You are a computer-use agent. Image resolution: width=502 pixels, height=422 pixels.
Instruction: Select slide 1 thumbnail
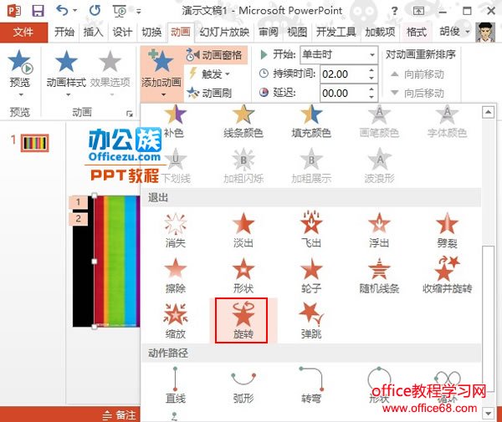click(34, 143)
